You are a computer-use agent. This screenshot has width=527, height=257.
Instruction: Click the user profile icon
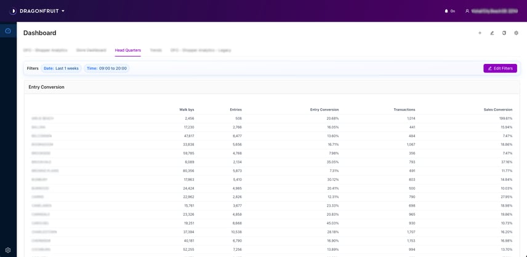(467, 11)
